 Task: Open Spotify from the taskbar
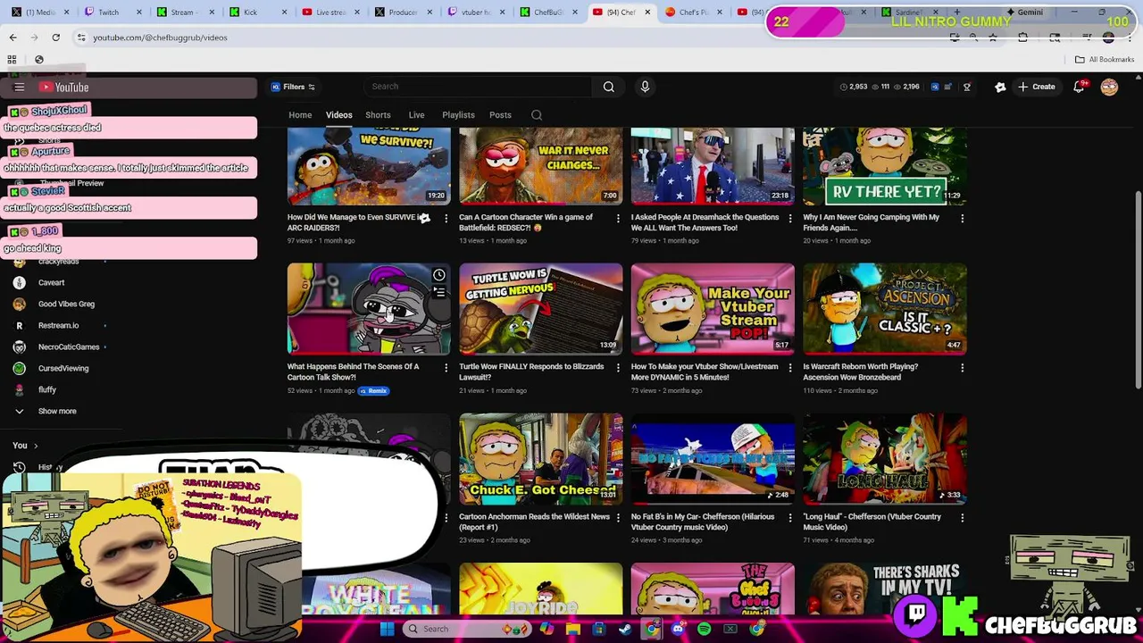(x=704, y=629)
